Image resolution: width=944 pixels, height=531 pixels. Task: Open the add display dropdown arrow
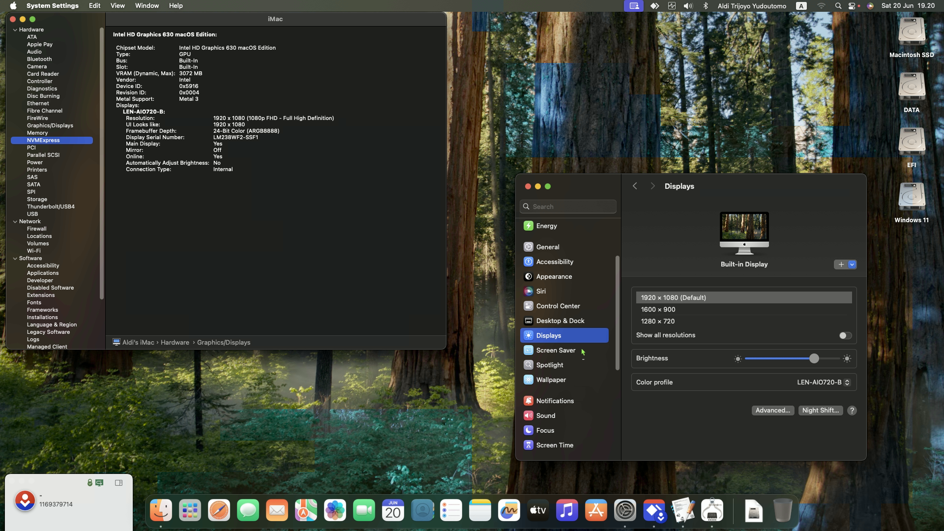tap(852, 265)
